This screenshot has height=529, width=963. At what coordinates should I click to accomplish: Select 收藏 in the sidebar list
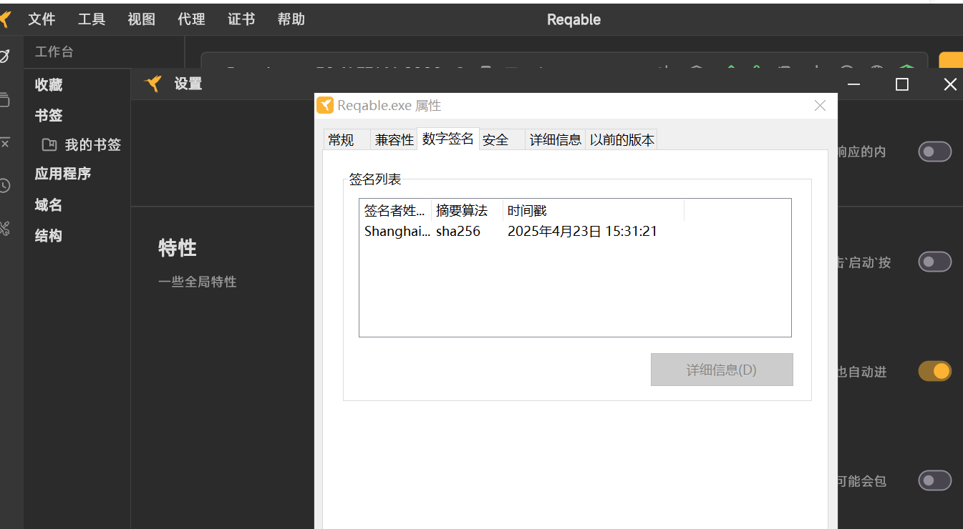coord(49,85)
